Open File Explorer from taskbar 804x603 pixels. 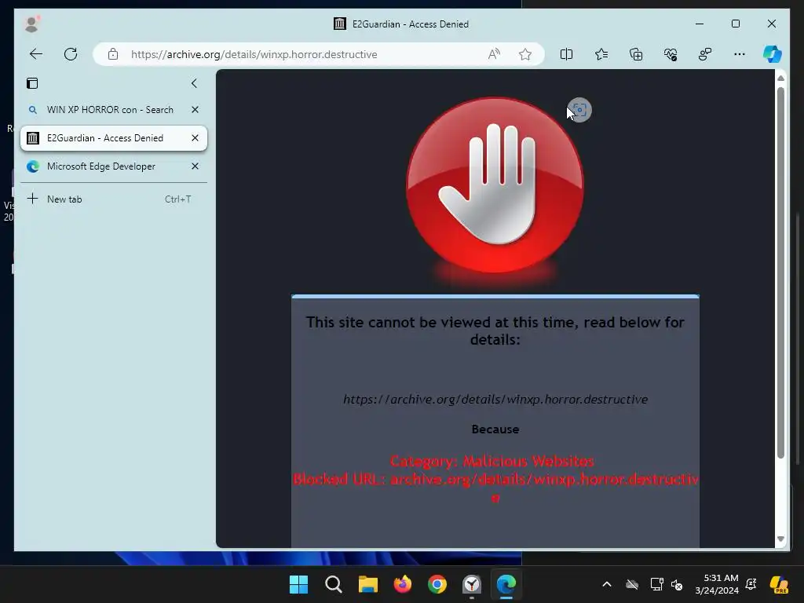(367, 584)
